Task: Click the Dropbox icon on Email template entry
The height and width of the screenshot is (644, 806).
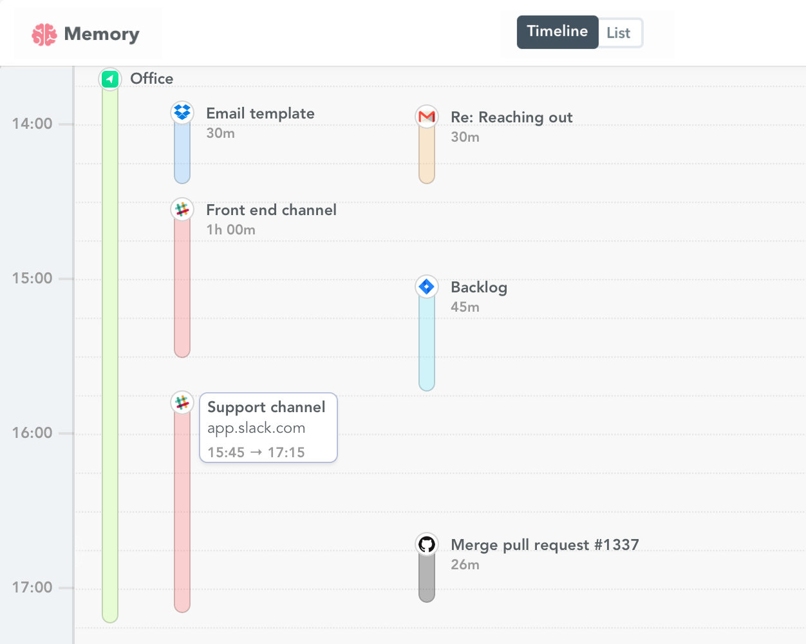Action: tap(182, 112)
